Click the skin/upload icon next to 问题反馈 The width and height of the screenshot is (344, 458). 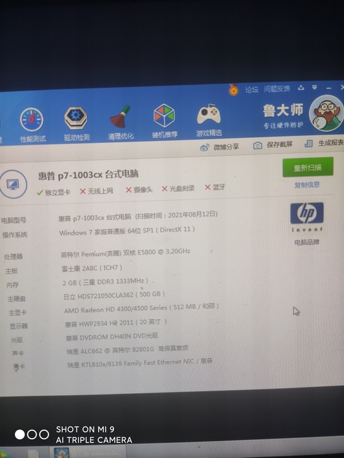301,87
